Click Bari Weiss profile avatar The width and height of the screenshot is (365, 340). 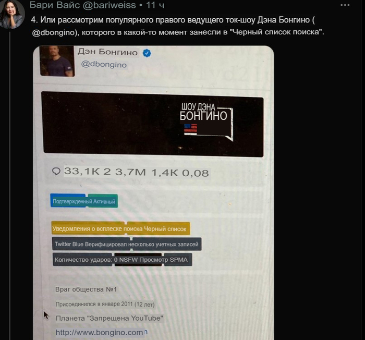click(x=12, y=14)
